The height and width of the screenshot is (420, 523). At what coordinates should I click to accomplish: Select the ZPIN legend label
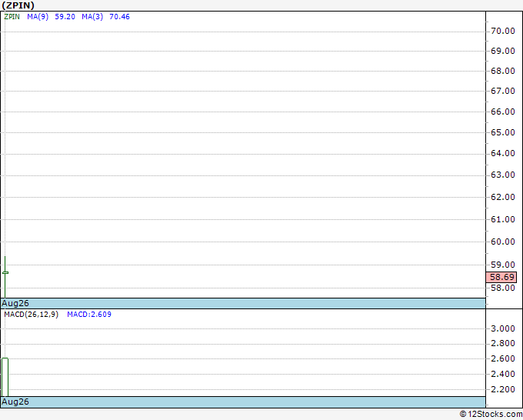click(x=12, y=17)
